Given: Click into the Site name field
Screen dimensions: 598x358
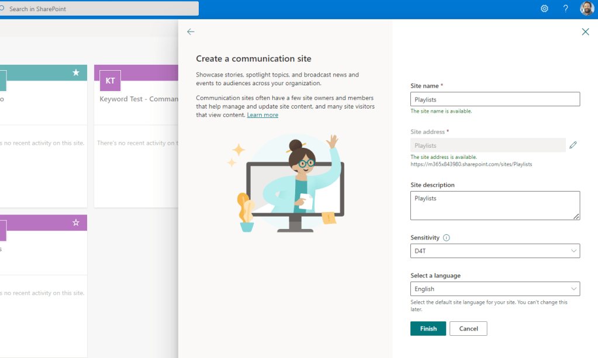Looking at the screenshot, I should [495, 99].
